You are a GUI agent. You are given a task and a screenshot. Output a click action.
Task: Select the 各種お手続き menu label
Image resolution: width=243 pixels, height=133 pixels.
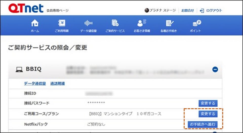[169, 31]
